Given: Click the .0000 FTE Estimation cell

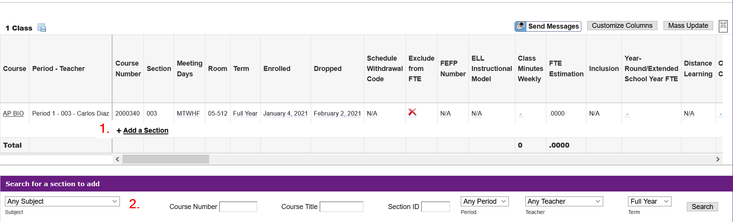Looking at the screenshot, I should pyautogui.click(x=557, y=113).
